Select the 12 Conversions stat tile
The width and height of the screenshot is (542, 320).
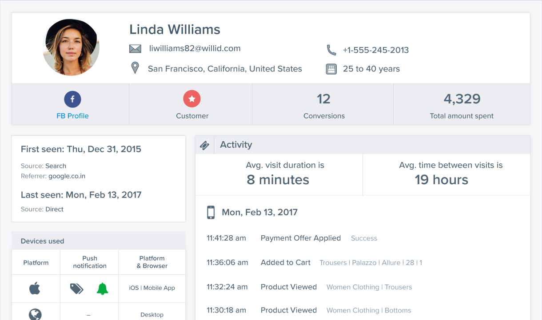click(323, 104)
